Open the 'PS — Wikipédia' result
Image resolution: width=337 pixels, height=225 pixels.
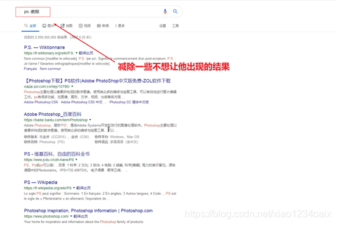[x=41, y=182]
